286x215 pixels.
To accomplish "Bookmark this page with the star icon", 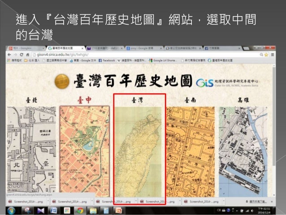I will (x=266, y=55).
